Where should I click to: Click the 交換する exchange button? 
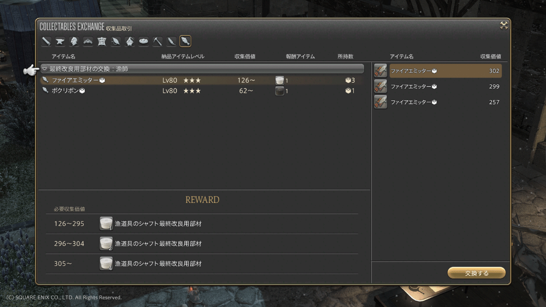tap(476, 273)
